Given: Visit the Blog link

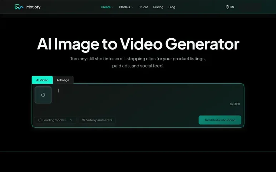Looking at the screenshot, I should tap(172, 7).
